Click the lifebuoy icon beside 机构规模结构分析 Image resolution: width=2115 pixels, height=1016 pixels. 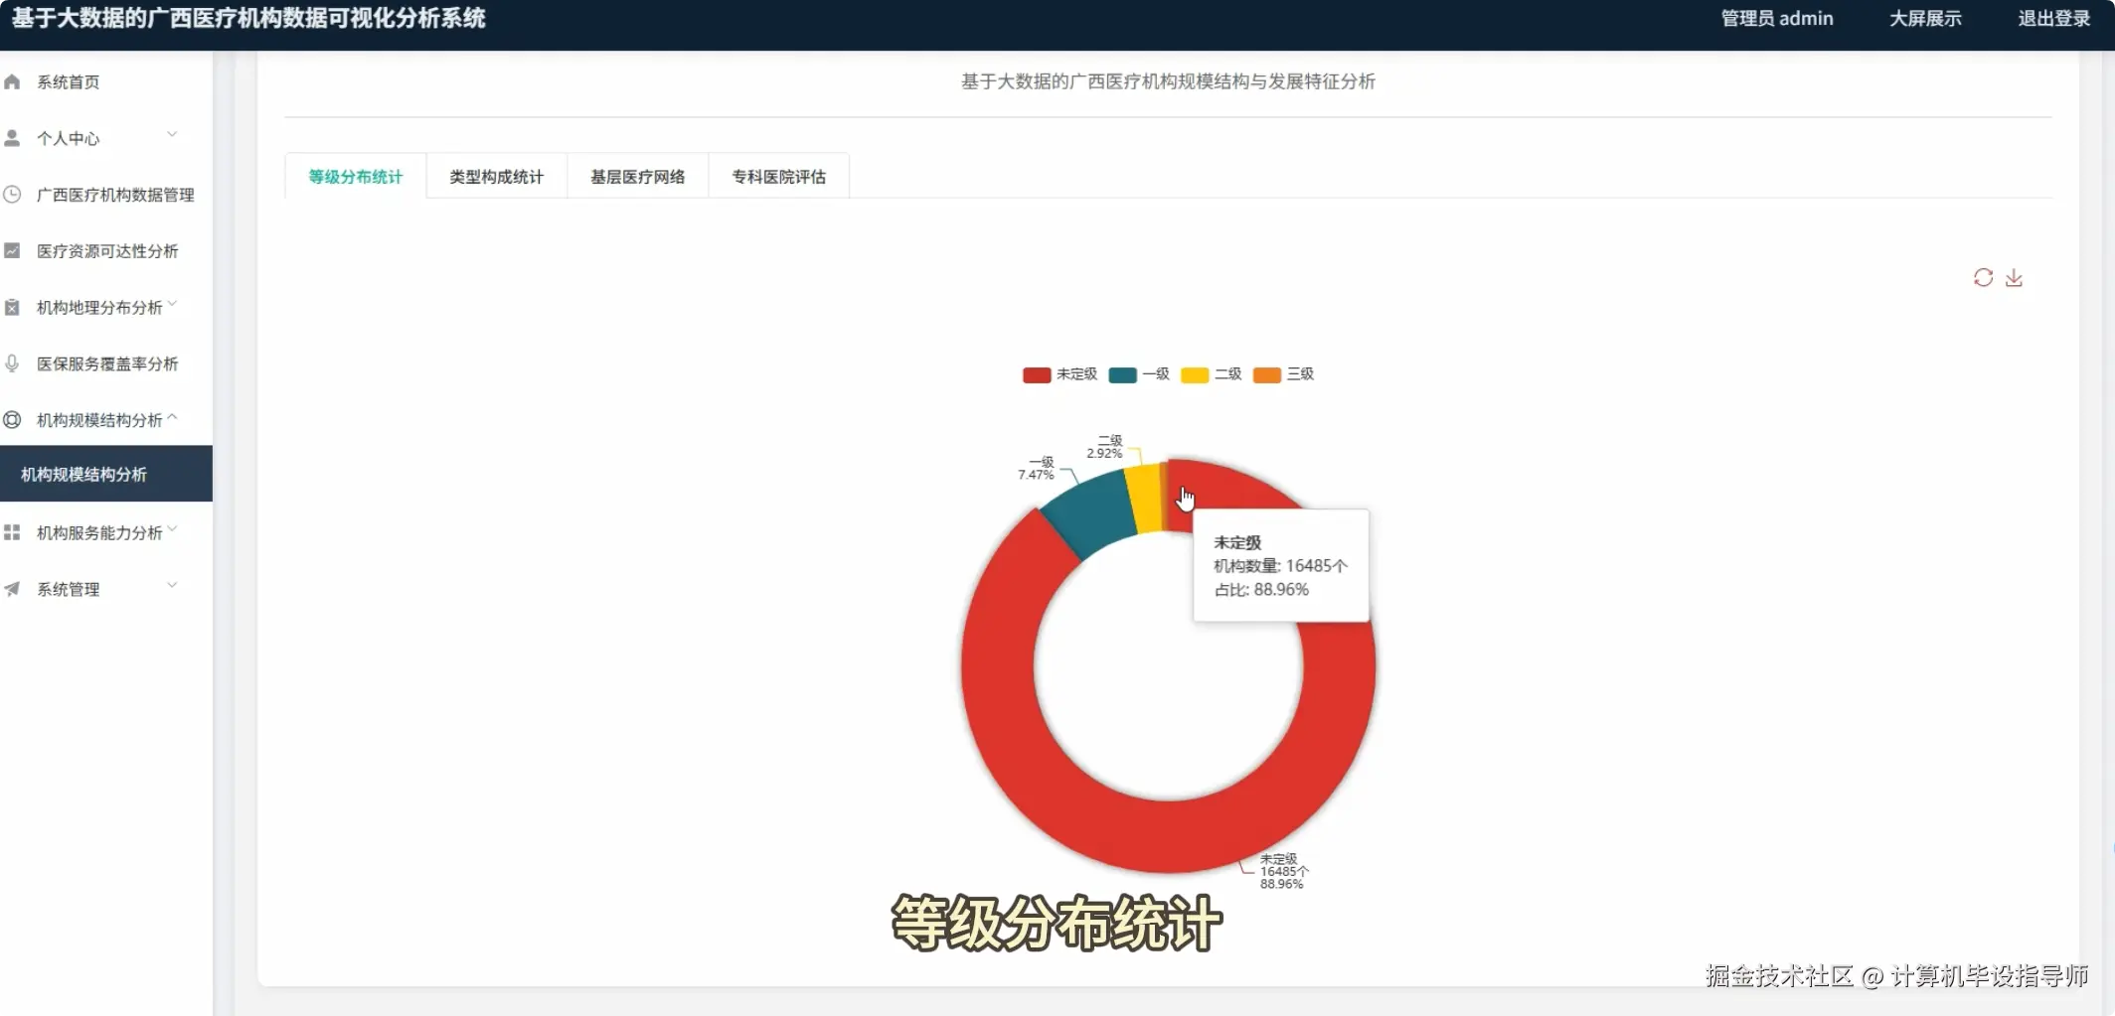pyautogui.click(x=12, y=419)
